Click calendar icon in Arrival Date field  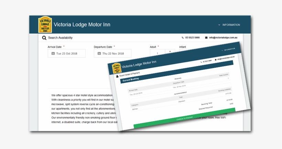pyautogui.click(x=53, y=53)
